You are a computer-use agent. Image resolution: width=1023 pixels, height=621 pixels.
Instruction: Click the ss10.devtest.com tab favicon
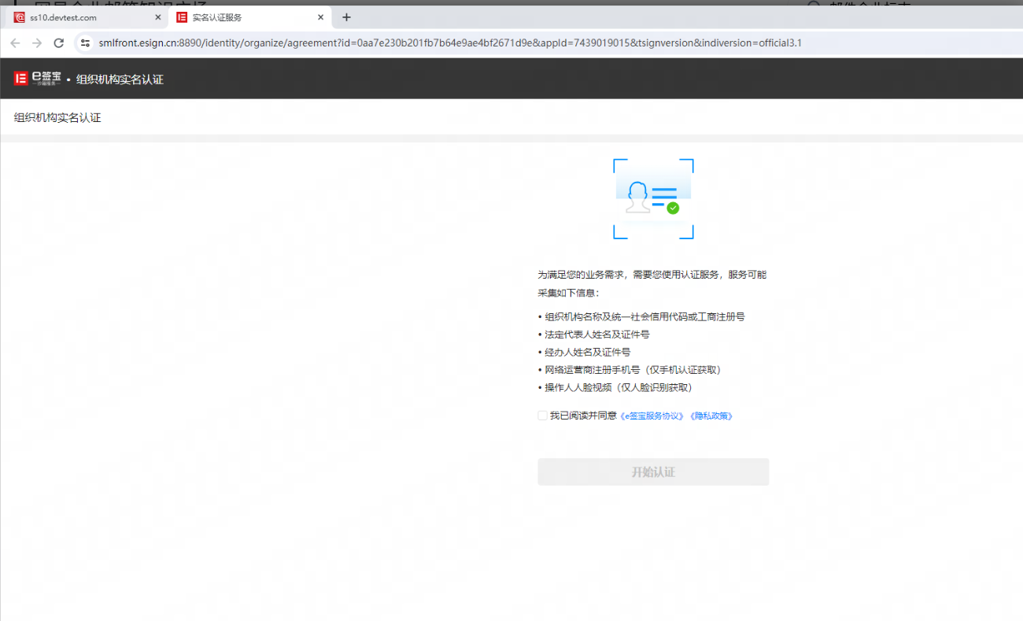[x=19, y=17]
